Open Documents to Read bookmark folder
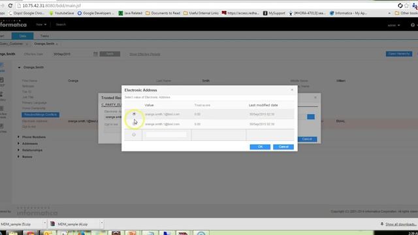Viewport: 418px width, 235px height. tap(163, 13)
